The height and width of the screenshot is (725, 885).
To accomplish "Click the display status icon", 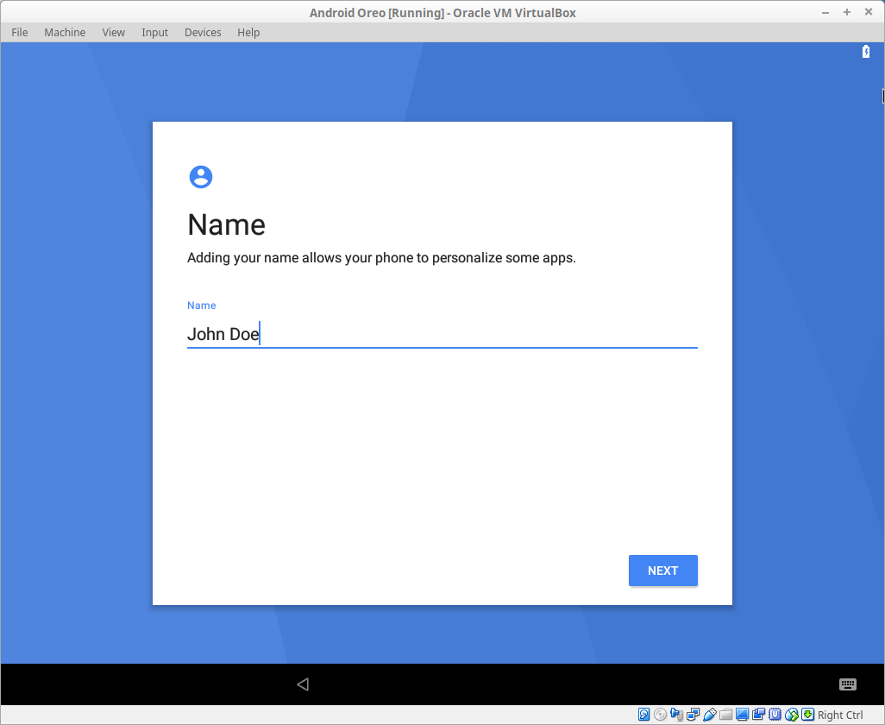I will tap(742, 715).
